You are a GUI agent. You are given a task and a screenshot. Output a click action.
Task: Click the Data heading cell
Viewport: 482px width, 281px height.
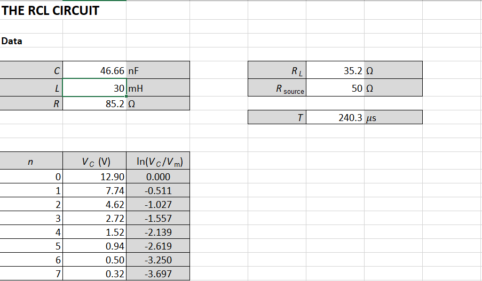(31, 41)
